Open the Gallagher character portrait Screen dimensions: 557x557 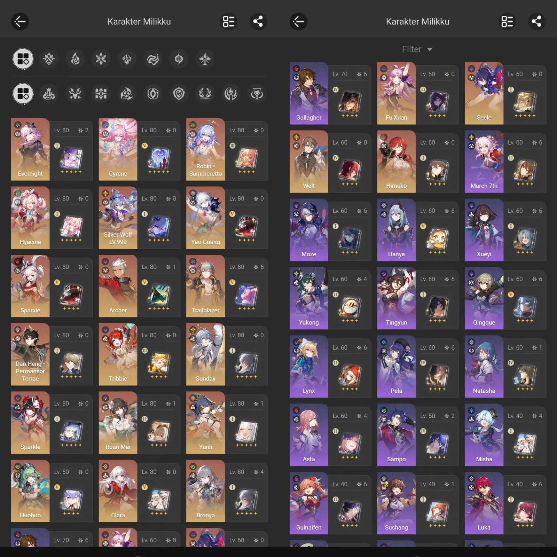point(309,93)
